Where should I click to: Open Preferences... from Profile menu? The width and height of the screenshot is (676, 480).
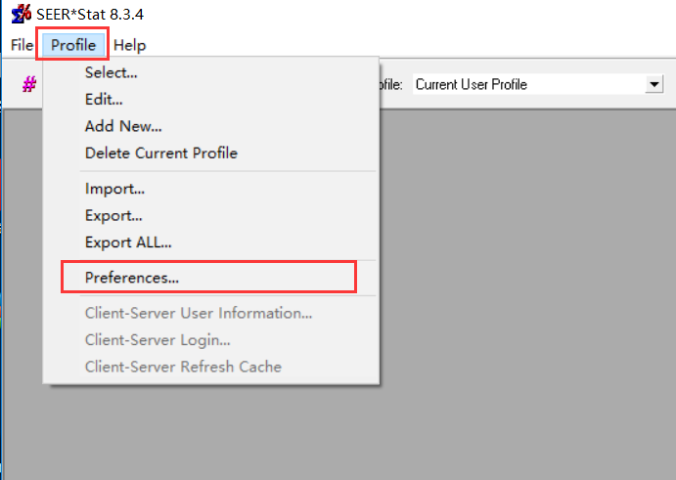pos(211,278)
